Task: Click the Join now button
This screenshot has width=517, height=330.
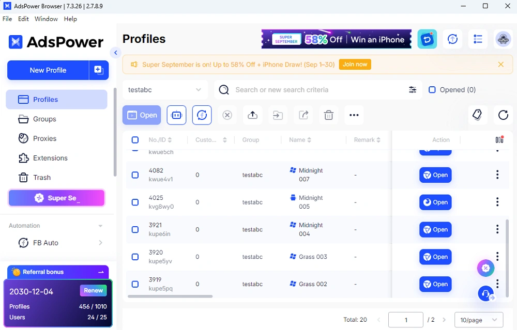Action: coord(355,64)
